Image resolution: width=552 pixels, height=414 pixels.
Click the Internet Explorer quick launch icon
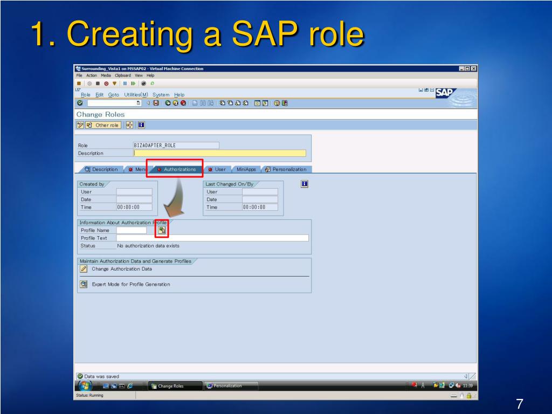click(x=130, y=386)
